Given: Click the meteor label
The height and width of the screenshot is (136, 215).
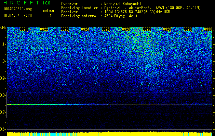Looking at the screenshot, I should (49, 11).
